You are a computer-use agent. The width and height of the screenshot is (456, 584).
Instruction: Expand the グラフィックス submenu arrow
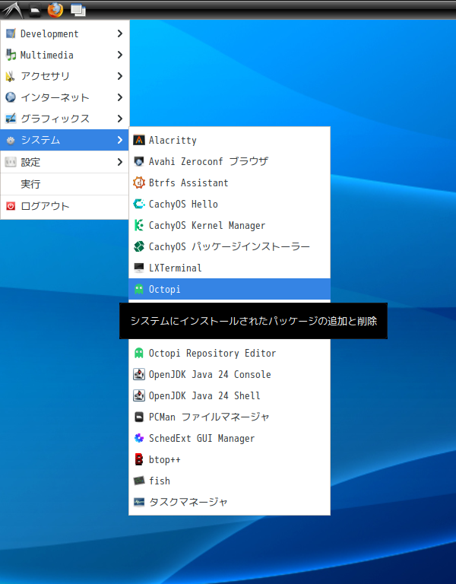[119, 119]
